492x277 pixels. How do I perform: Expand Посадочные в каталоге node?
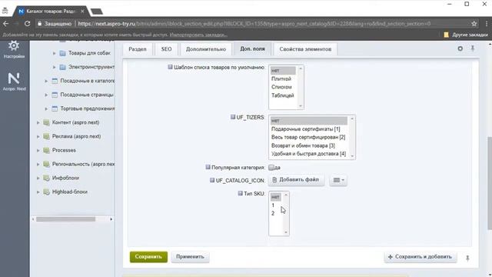(46, 81)
